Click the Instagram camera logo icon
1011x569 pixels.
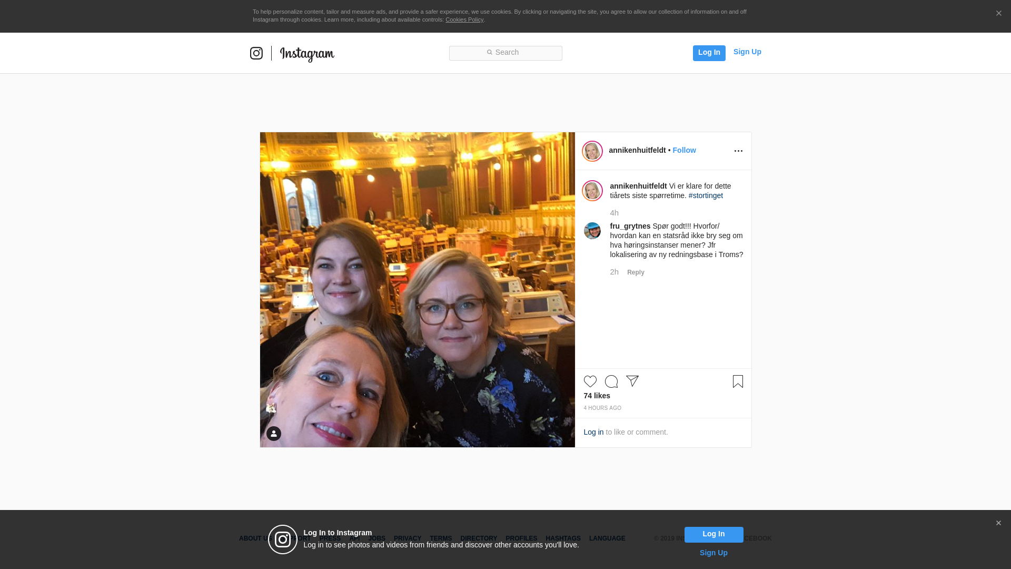point(256,53)
